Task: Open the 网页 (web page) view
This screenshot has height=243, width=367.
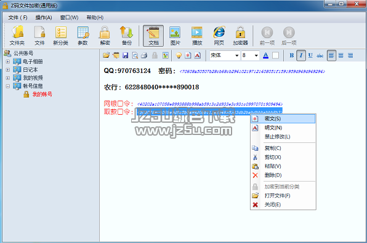Action: (219, 36)
